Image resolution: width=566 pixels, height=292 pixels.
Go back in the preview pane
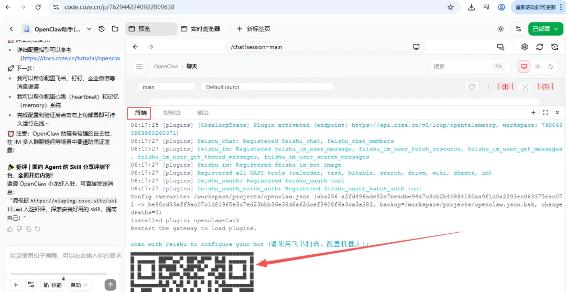135,47
